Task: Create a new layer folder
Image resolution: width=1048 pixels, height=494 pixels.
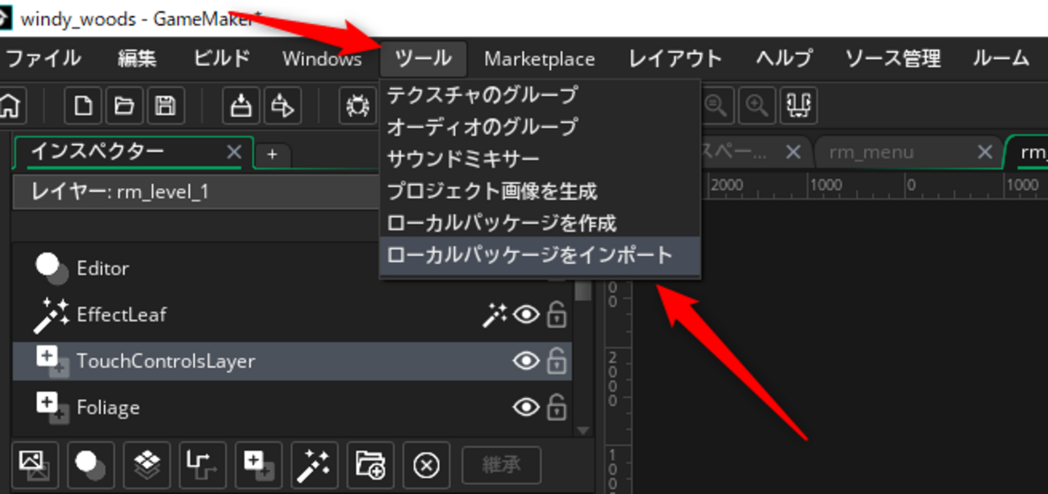Action: [370, 465]
